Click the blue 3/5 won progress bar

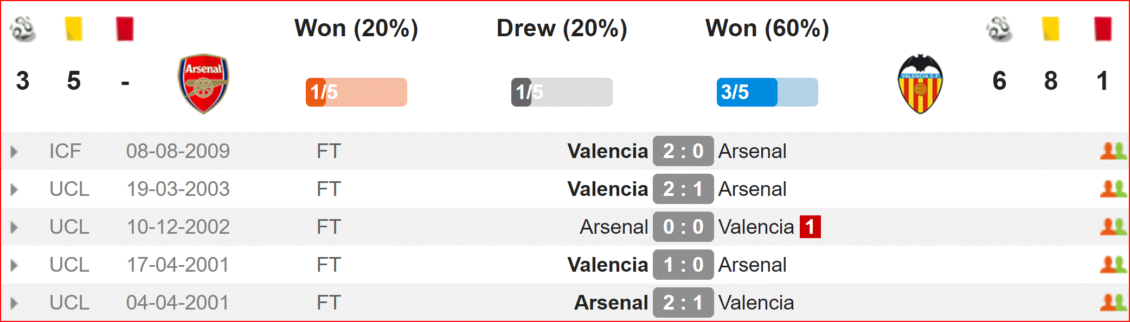tap(767, 92)
